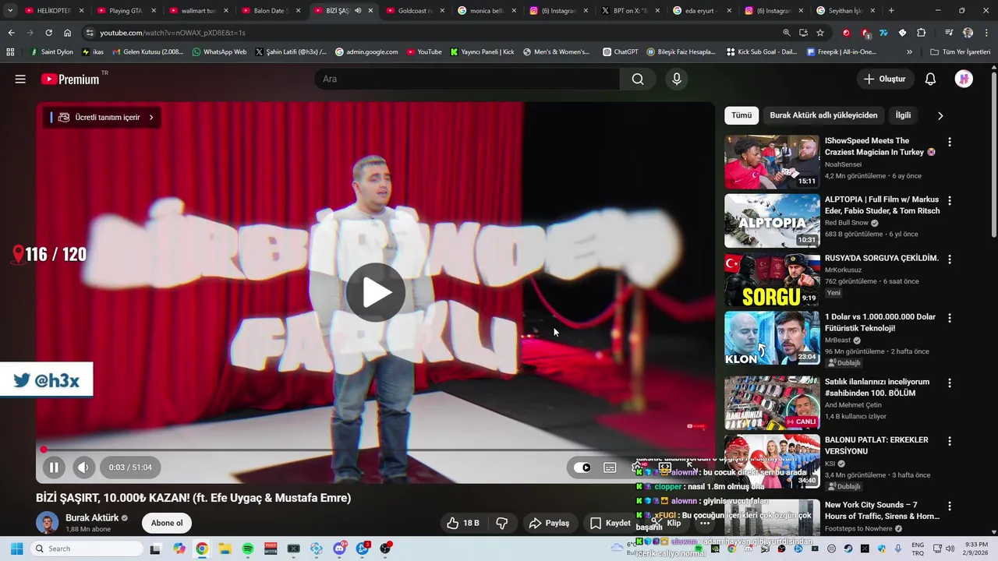Open a new browser tab
This screenshot has width=998, height=561.
point(891,11)
